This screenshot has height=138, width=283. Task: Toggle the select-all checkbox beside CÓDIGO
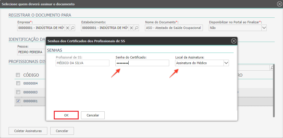tap(18, 75)
